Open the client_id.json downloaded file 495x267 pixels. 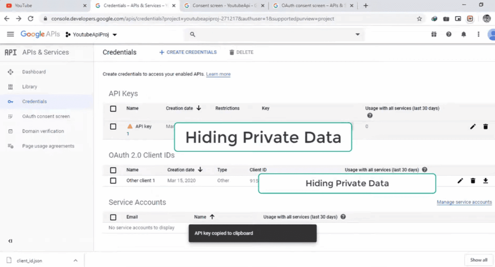coord(29,261)
